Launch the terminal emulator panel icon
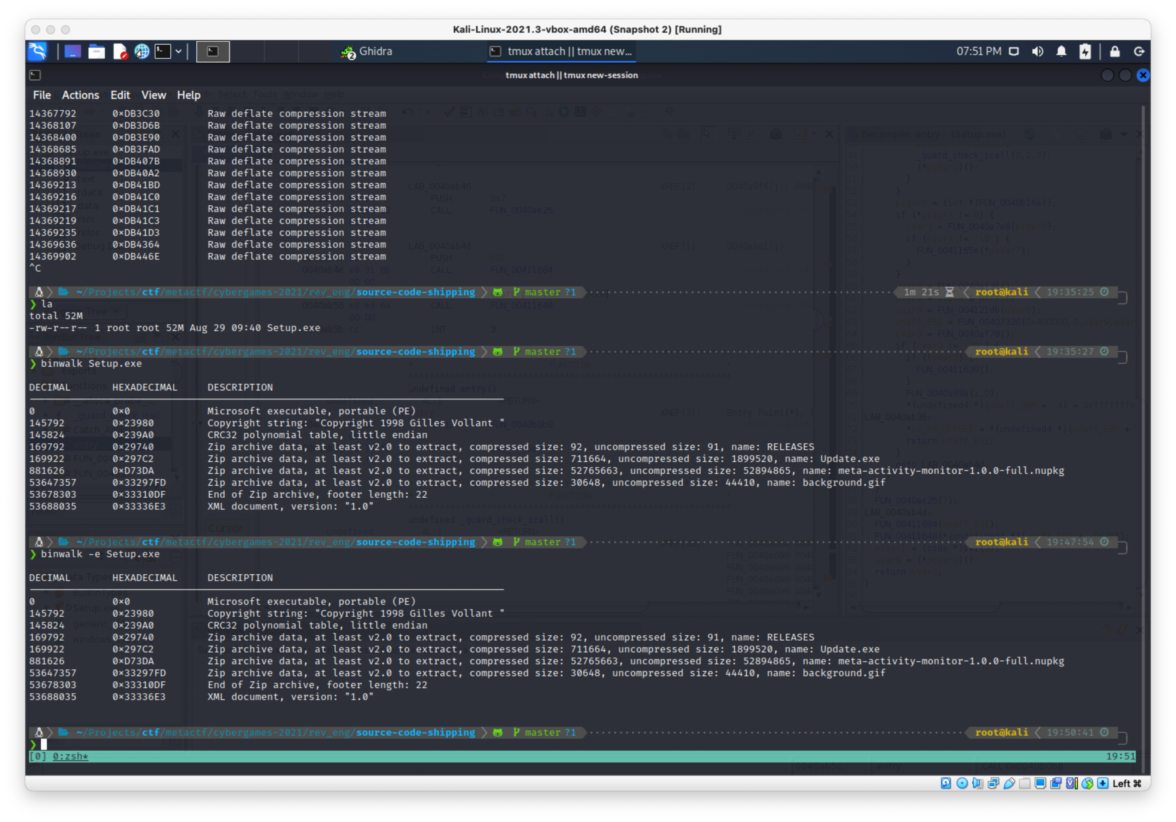1176x822 pixels. [x=163, y=51]
